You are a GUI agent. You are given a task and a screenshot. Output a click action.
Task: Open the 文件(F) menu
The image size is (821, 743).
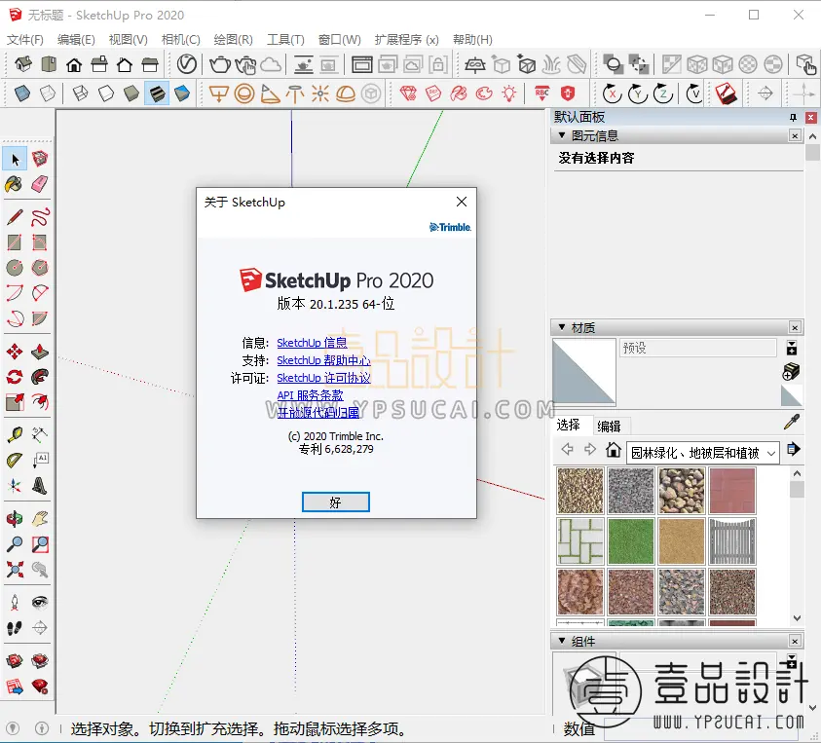coord(24,40)
